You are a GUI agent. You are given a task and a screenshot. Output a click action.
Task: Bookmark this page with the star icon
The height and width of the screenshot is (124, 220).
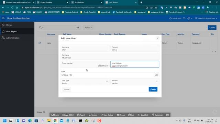tap(156, 8)
